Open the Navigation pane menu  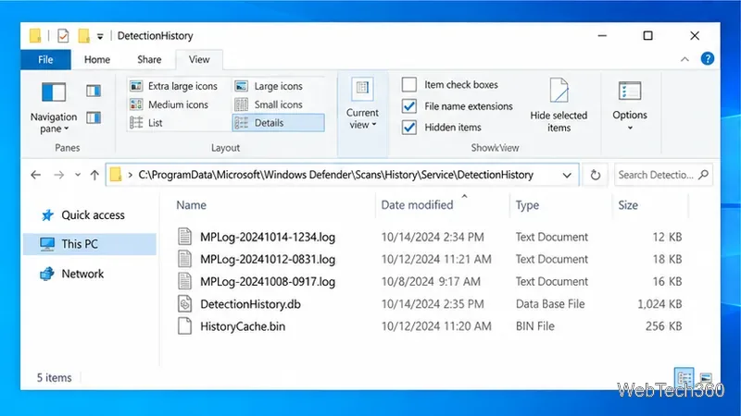pos(54,107)
